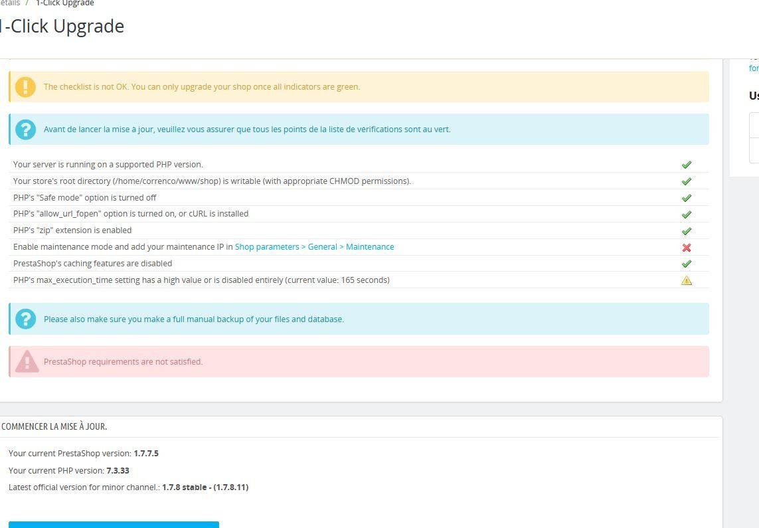This screenshot has height=528, width=759.
Task: Click 'Please also make sure you make a full manual backup' text
Action: 194,319
